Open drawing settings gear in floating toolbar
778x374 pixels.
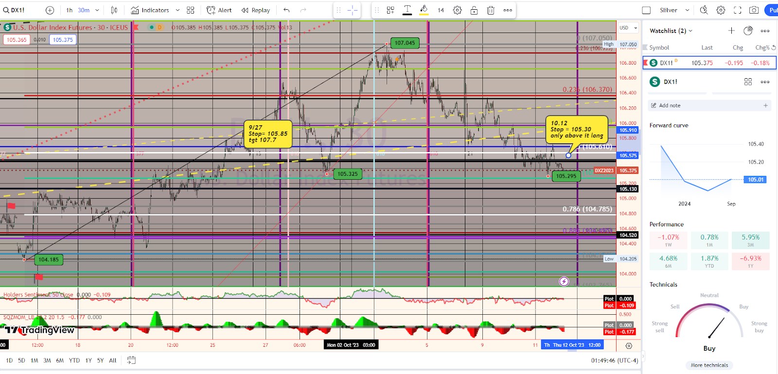(x=458, y=10)
